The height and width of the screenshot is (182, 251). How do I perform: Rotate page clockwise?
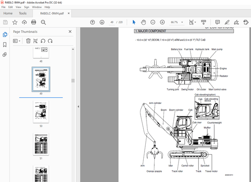tap(50, 41)
